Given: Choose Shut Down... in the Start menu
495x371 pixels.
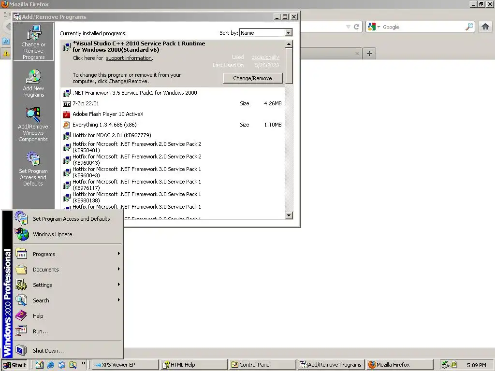Looking at the screenshot, I should [68, 351].
